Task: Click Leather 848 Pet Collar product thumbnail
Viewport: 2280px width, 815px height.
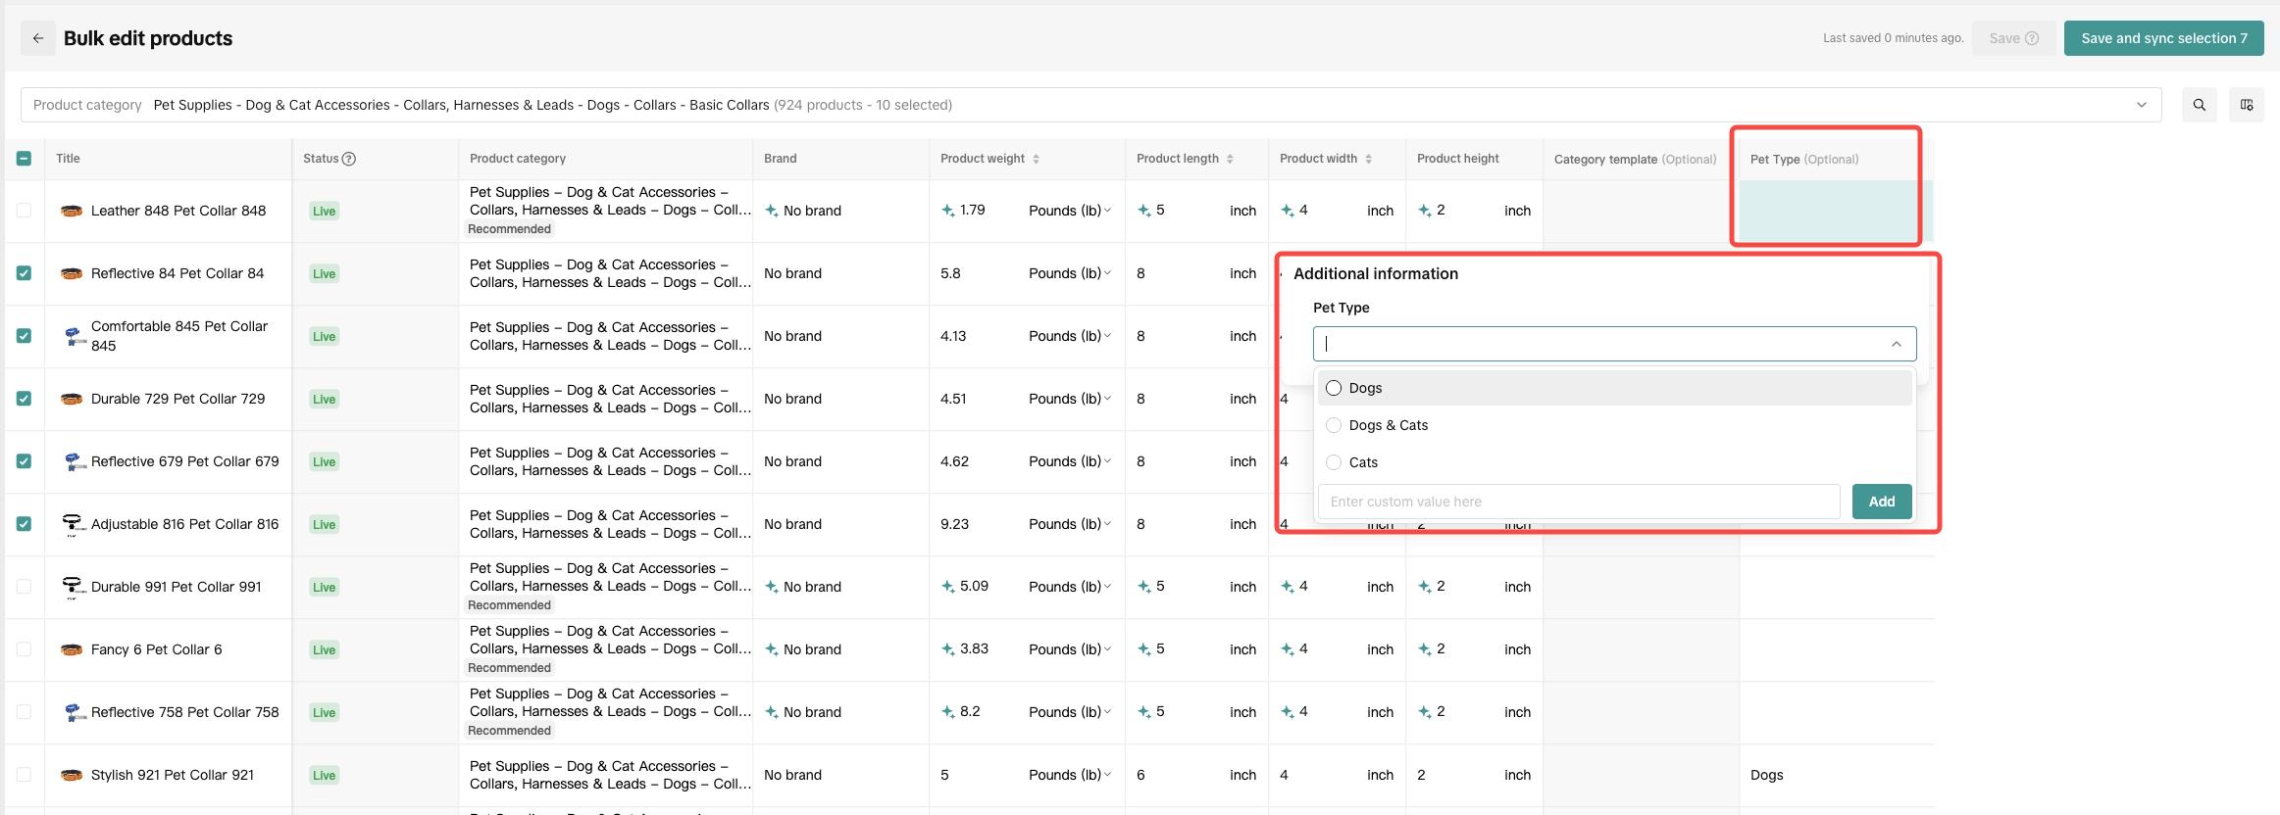Action: click(x=72, y=211)
